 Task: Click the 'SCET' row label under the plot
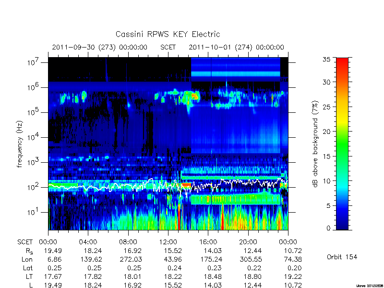tap(25, 242)
